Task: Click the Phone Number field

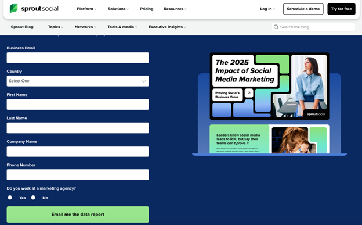Action: 78,174
